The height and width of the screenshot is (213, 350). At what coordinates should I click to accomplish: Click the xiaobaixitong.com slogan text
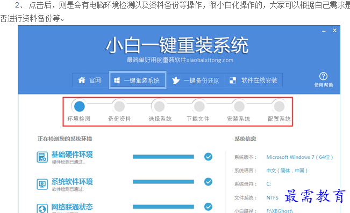tap(180, 60)
